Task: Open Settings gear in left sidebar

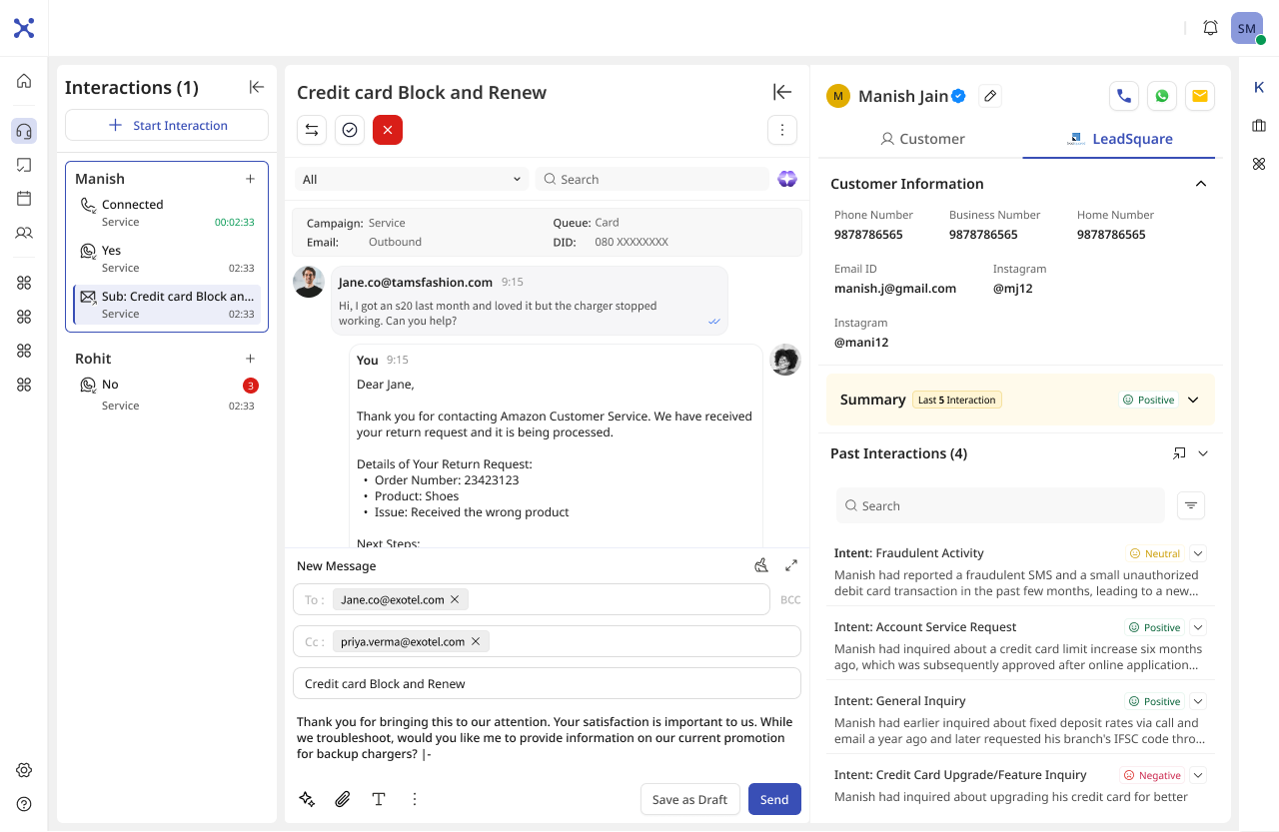Action: pyautogui.click(x=24, y=770)
